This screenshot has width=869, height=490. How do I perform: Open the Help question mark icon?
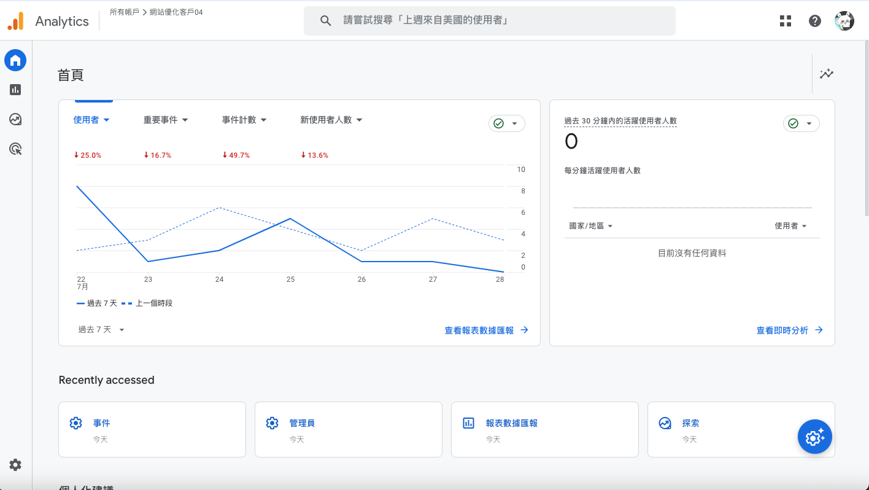[815, 21]
